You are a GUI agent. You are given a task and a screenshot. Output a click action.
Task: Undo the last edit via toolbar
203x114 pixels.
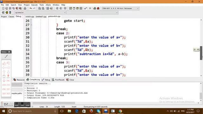(x=31, y=8)
